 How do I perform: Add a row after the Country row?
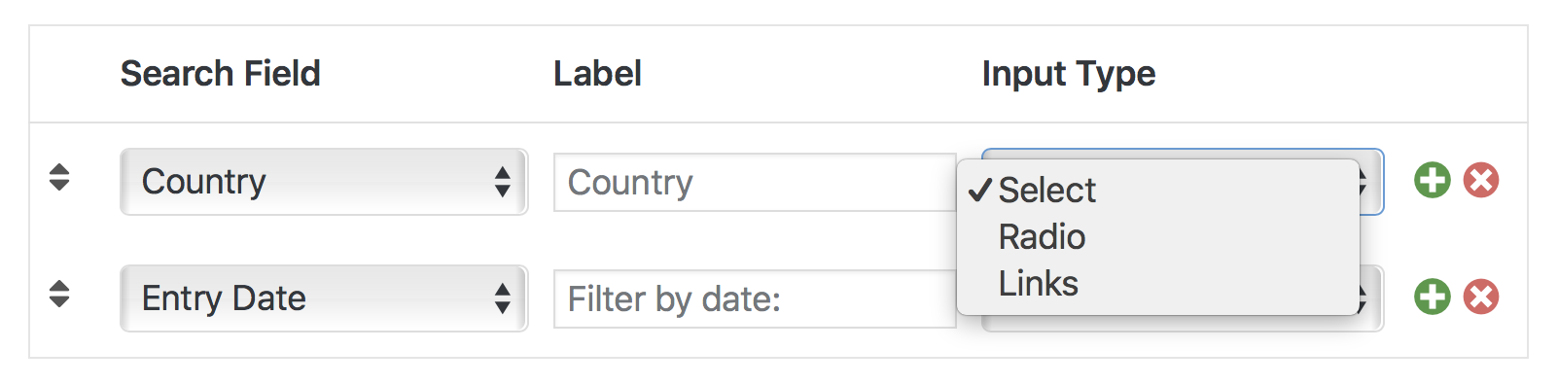point(1432,181)
